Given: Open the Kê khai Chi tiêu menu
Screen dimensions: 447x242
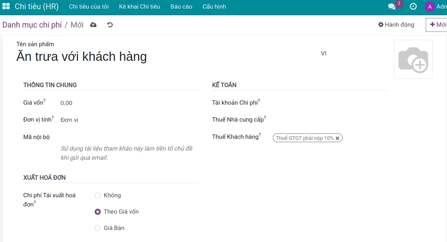Looking at the screenshot, I should pyautogui.click(x=139, y=7).
